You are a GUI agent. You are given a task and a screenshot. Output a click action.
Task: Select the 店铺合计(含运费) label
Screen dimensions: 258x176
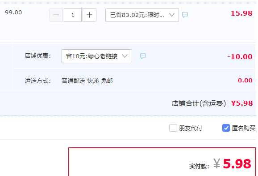(199, 103)
